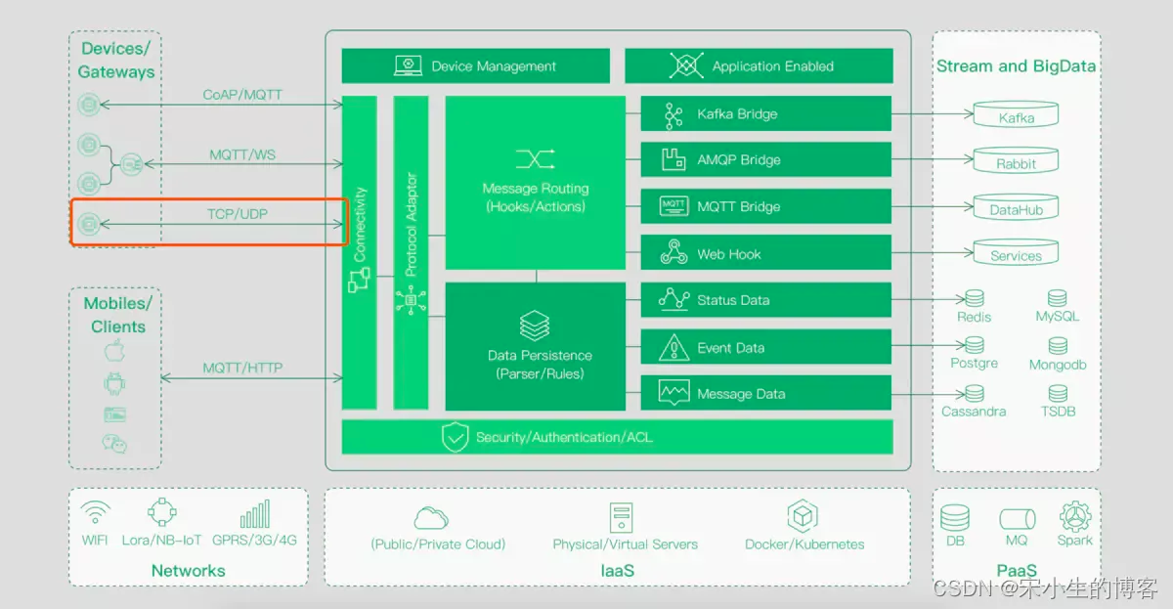Select the MQ icon under PaaS
Screen dimensions: 1173x609
pyautogui.click(x=1017, y=518)
